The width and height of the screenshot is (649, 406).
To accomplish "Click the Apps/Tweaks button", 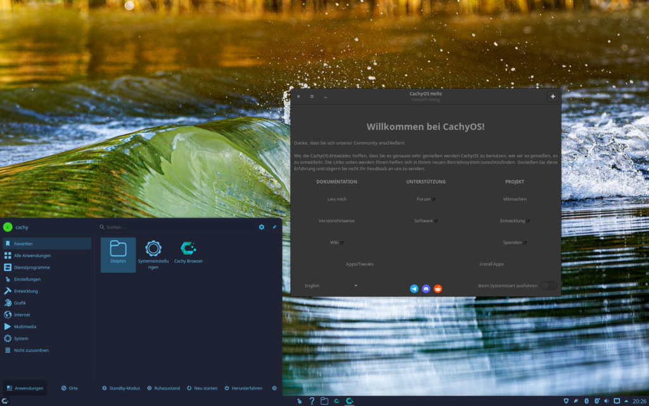I will click(360, 264).
